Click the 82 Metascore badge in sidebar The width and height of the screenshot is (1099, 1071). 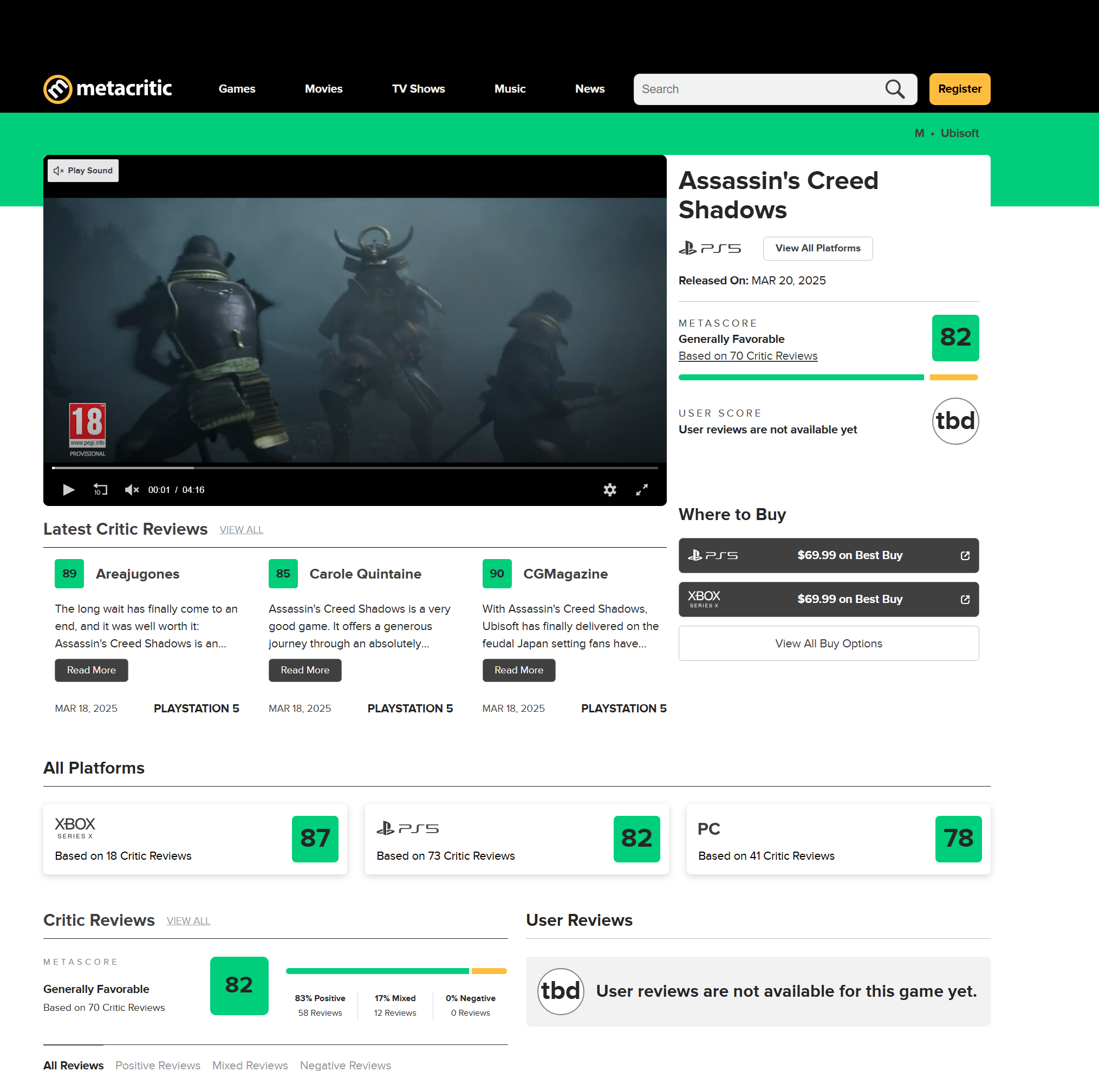[x=955, y=337]
